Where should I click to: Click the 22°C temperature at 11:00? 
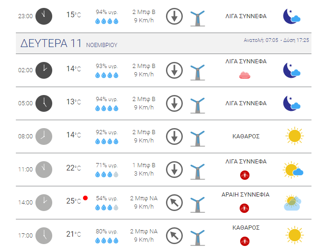coord(74,168)
